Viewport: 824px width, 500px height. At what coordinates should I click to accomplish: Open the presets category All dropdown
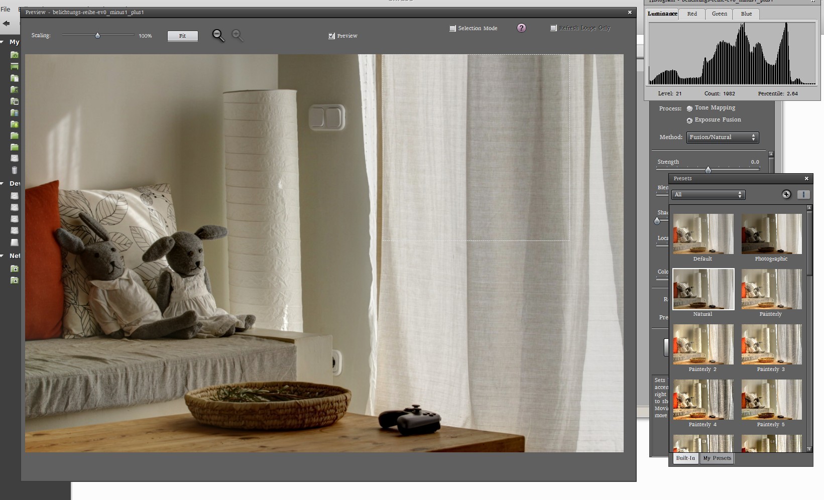pyautogui.click(x=708, y=195)
